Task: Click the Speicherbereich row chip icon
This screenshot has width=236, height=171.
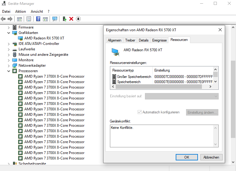Action: 114,82
